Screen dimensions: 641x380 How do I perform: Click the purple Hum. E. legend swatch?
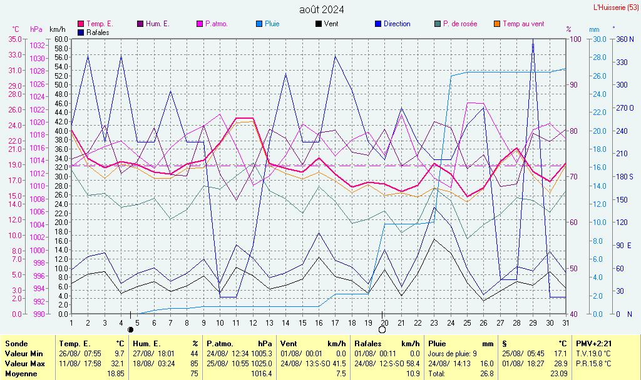coord(140,24)
